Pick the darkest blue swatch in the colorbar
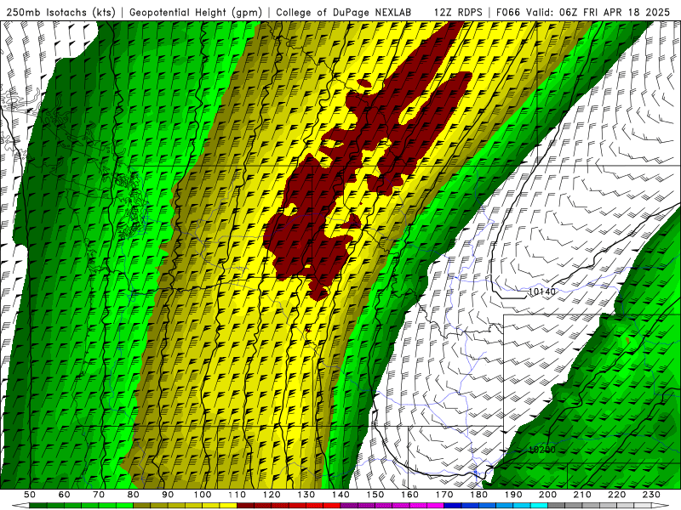681x510 pixels. click(453, 506)
